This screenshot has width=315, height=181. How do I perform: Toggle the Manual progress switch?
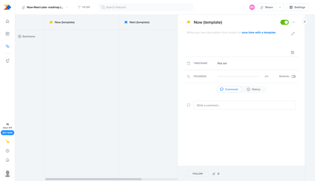[293, 77]
